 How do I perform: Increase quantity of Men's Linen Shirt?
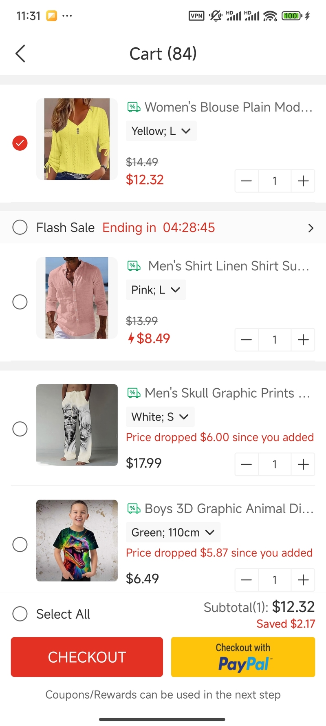pyautogui.click(x=303, y=340)
